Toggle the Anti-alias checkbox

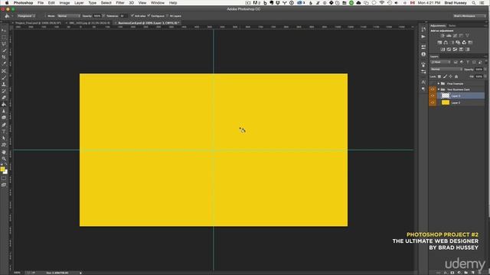(132, 15)
